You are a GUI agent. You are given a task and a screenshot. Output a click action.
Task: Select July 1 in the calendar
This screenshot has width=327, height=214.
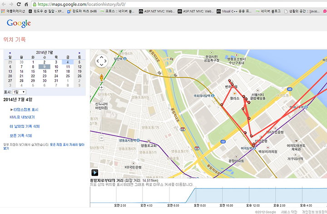(33, 62)
